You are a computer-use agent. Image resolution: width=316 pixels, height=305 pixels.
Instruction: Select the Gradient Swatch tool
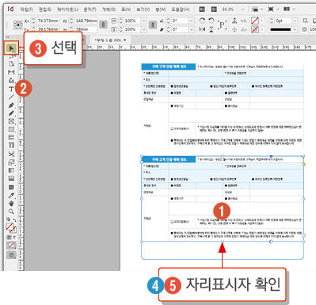(x=11, y=170)
